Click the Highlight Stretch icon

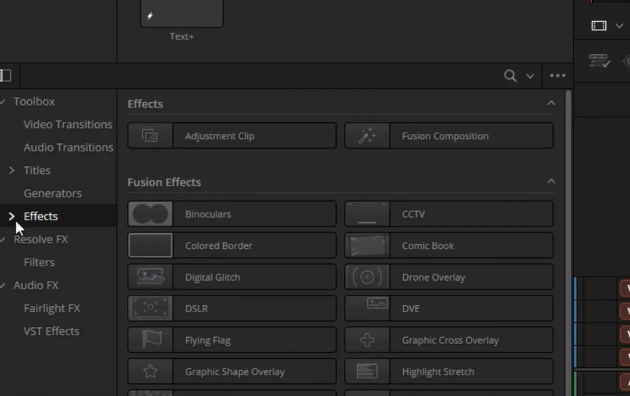pos(367,371)
